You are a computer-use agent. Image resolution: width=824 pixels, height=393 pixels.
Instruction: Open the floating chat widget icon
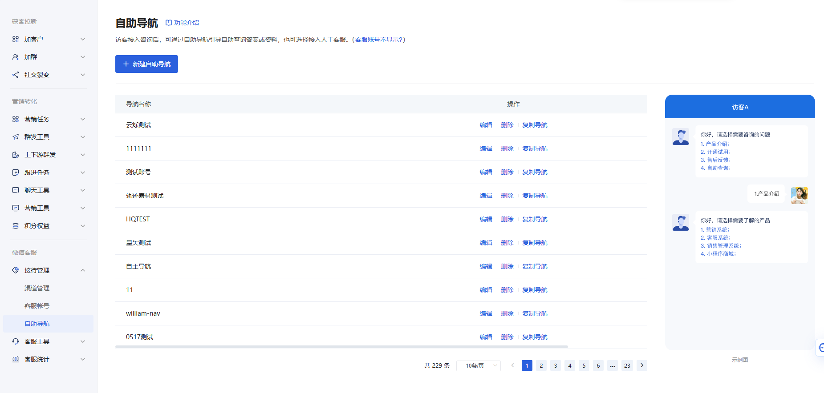pos(820,348)
